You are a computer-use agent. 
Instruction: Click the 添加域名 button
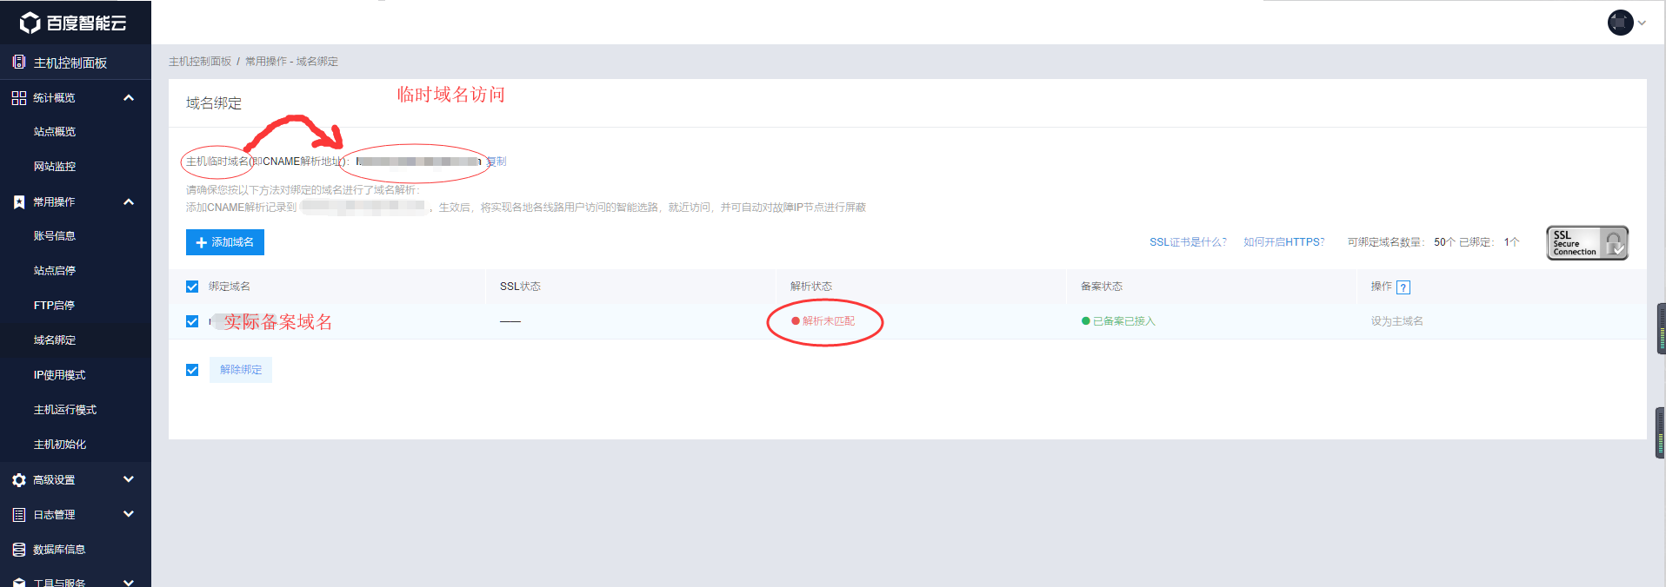click(x=225, y=242)
